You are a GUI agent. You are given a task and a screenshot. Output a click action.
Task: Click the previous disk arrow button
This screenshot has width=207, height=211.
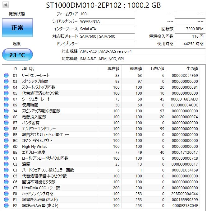(6, 5)
